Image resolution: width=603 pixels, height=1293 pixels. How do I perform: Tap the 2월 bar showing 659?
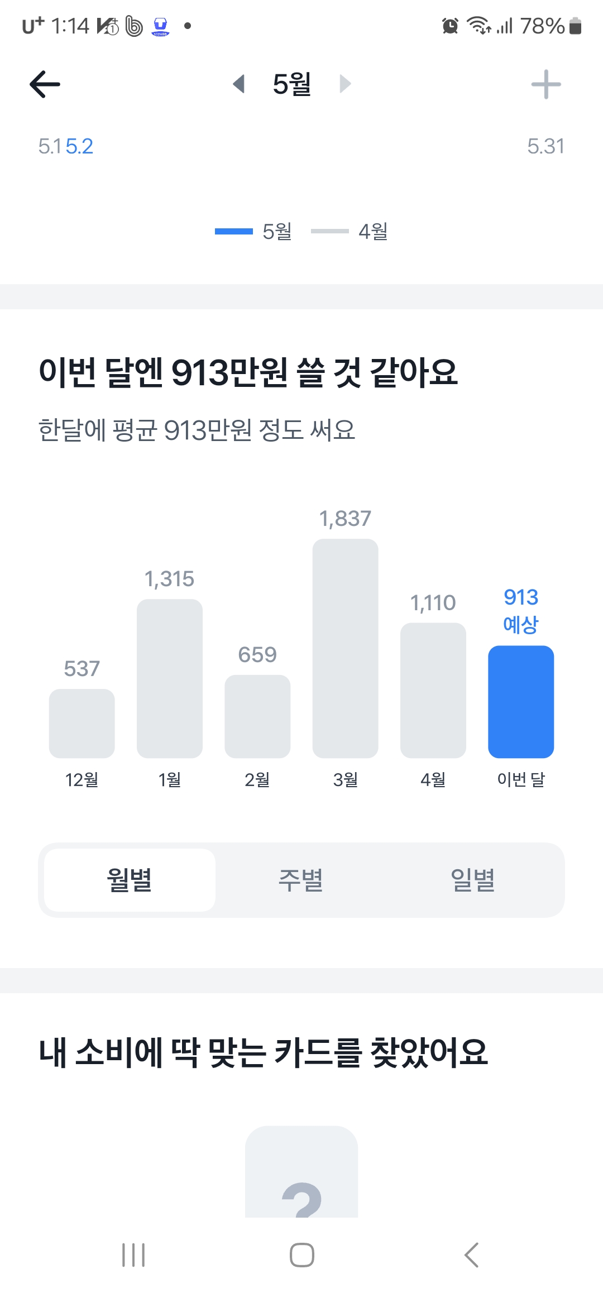(257, 716)
